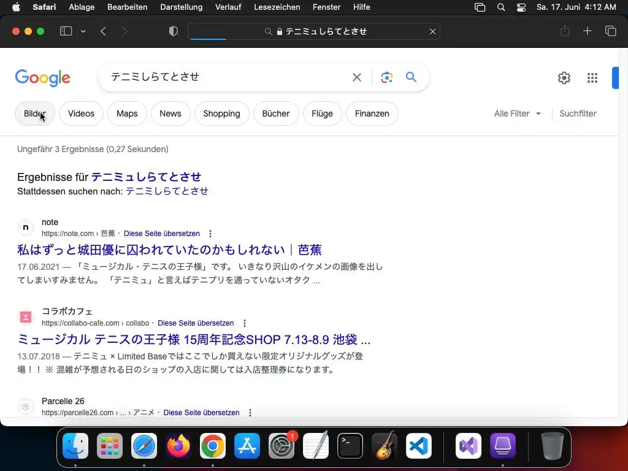
Task: Open the Darstellung menu
Action: tap(182, 7)
